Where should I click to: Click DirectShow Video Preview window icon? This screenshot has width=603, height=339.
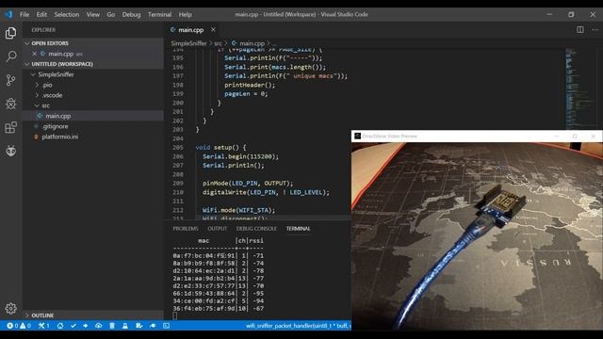pos(358,136)
